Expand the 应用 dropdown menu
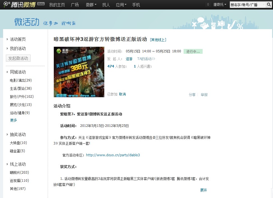The height and width of the screenshot is (198, 273). click(121, 5)
